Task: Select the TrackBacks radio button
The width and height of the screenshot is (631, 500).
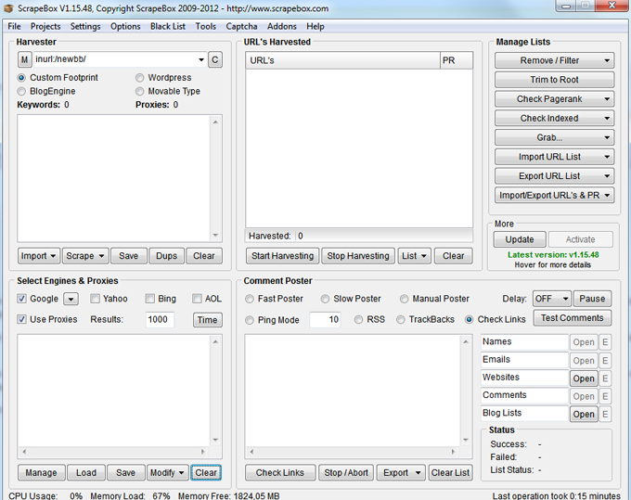Action: (x=401, y=320)
